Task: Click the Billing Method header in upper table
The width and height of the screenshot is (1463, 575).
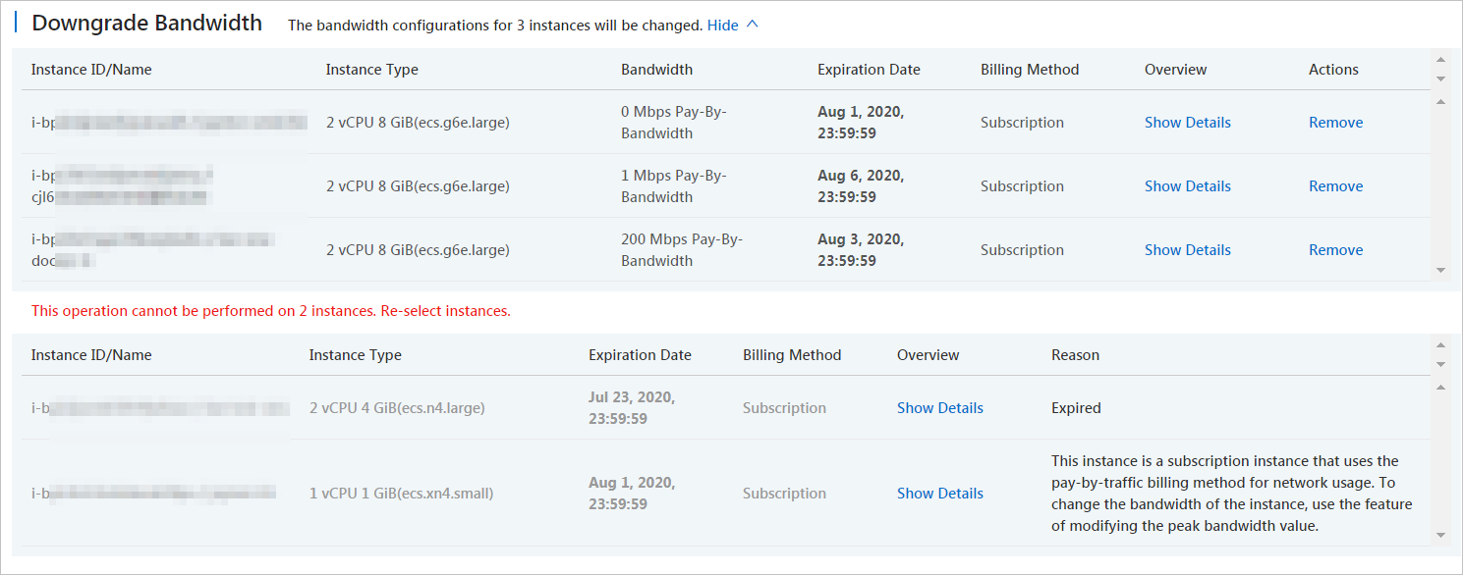Action: coord(1030,70)
